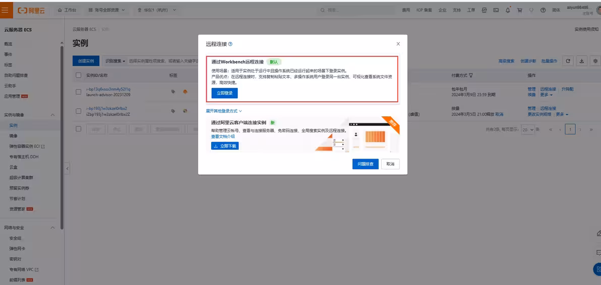
Task: Open the column settings gear icon
Action: point(595,61)
